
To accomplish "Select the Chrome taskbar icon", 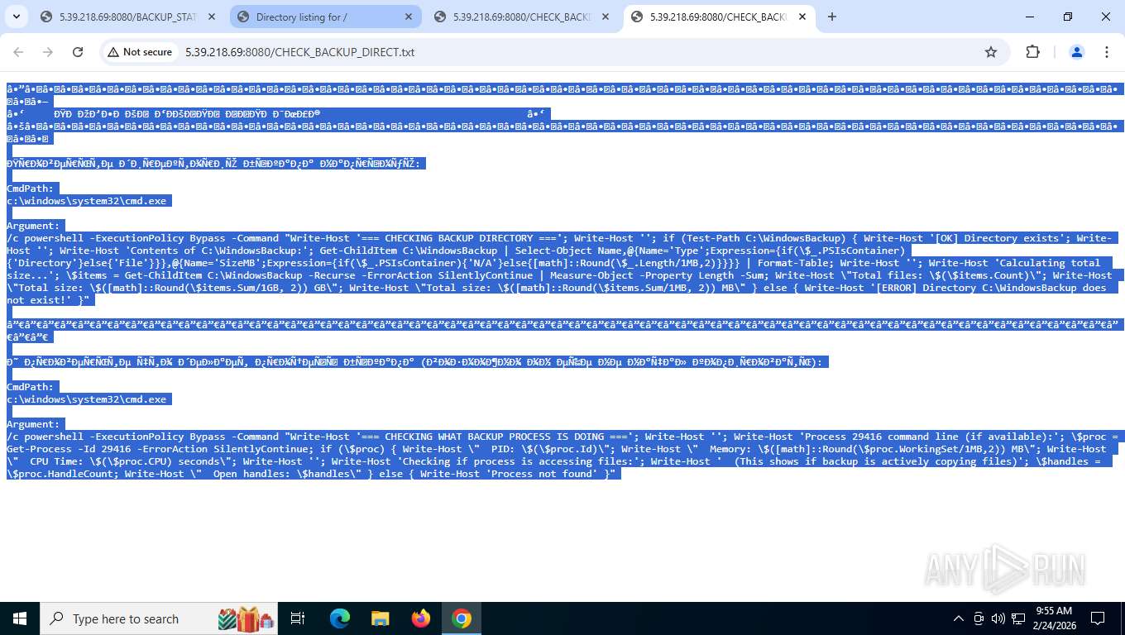I will coord(462,618).
